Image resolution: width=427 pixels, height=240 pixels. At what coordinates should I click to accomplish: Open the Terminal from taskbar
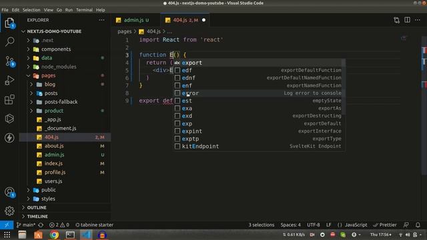[x=70, y=235]
